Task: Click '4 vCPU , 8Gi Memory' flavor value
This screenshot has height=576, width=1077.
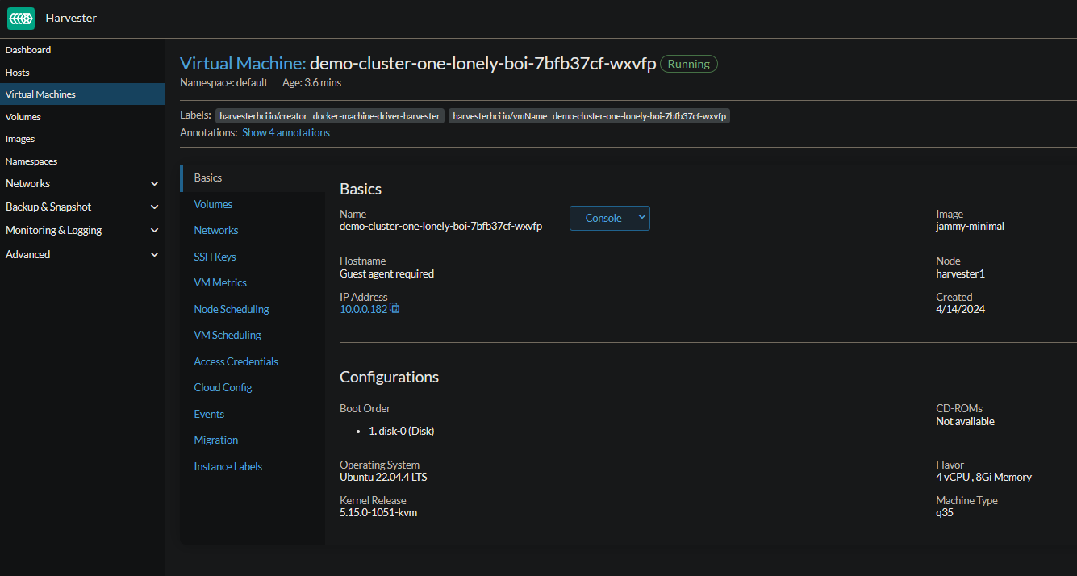Action: (983, 477)
